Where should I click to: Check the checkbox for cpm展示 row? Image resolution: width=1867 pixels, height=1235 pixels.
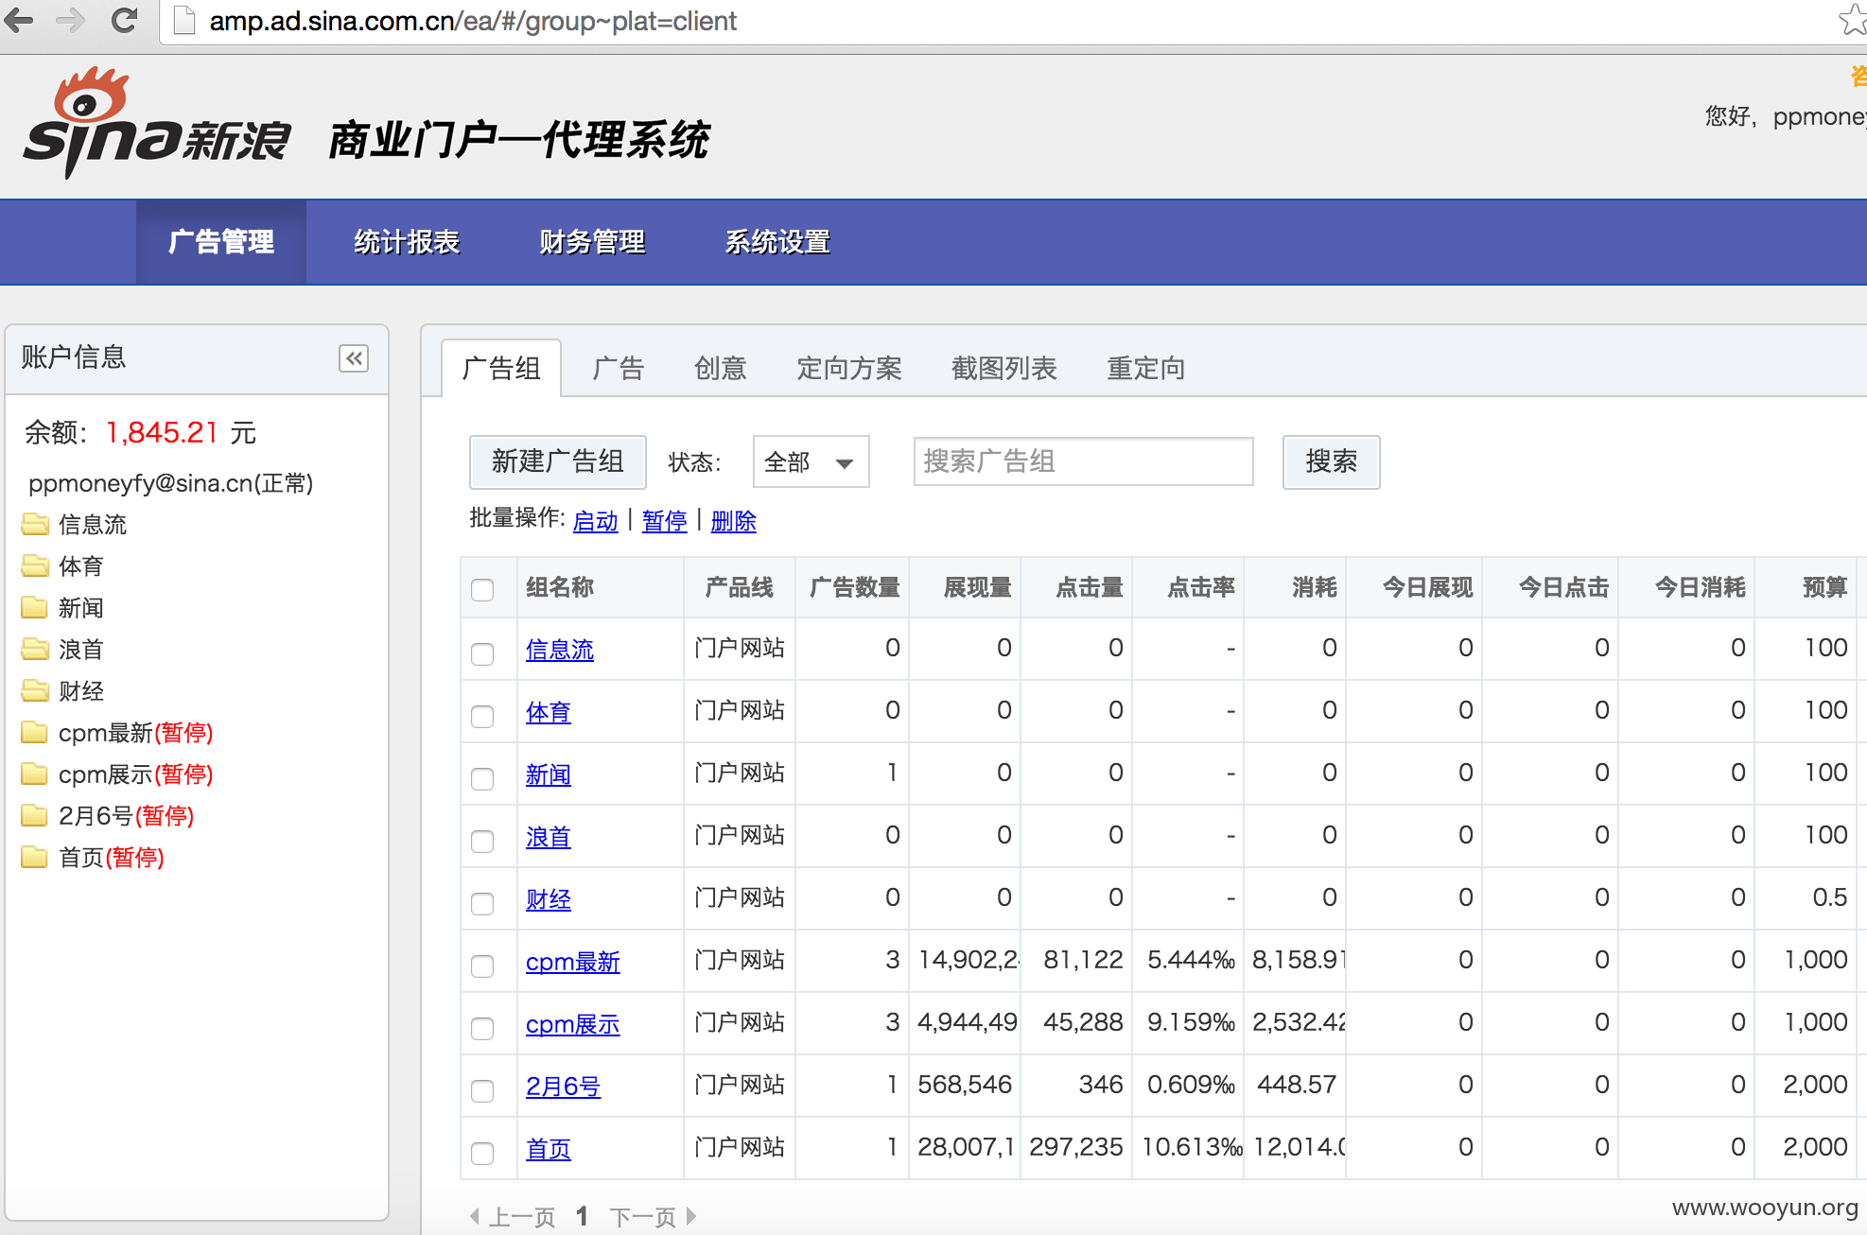click(482, 1028)
